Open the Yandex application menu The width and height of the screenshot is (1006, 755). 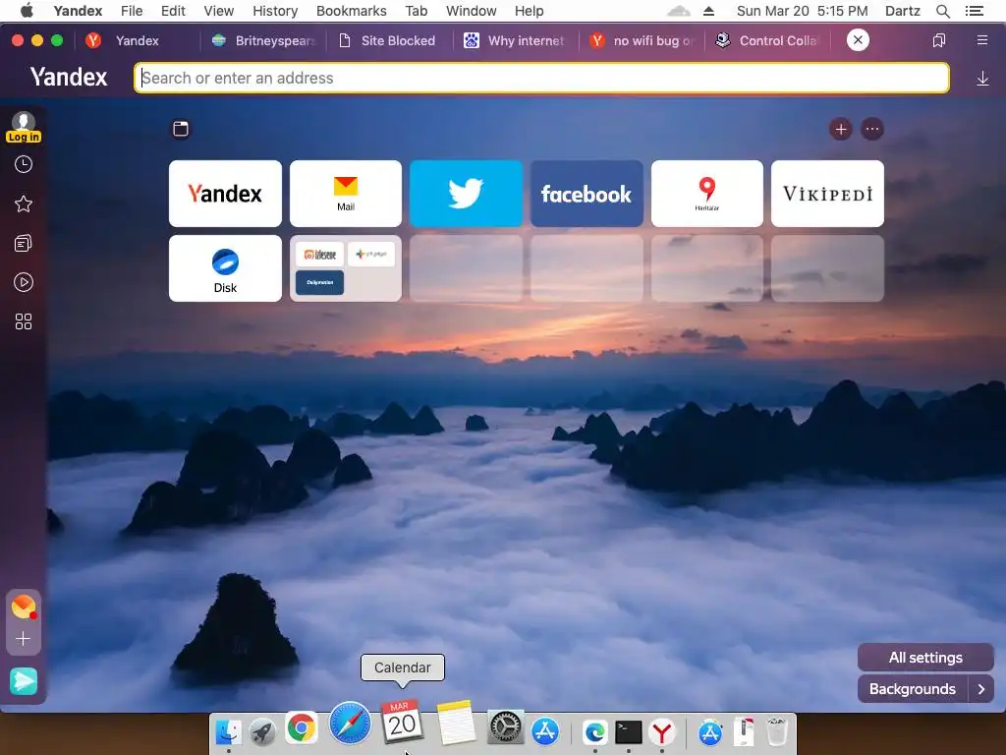coord(79,11)
